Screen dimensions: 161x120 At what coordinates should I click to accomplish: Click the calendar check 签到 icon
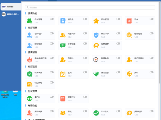pyautogui.click(x=63, y=74)
